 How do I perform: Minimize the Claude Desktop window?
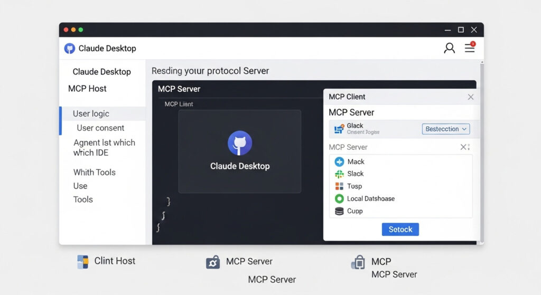point(448,30)
